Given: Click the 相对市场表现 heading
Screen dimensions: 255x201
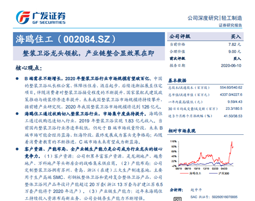Looking at the screenshot, I should pyautogui.click(x=182, y=131).
